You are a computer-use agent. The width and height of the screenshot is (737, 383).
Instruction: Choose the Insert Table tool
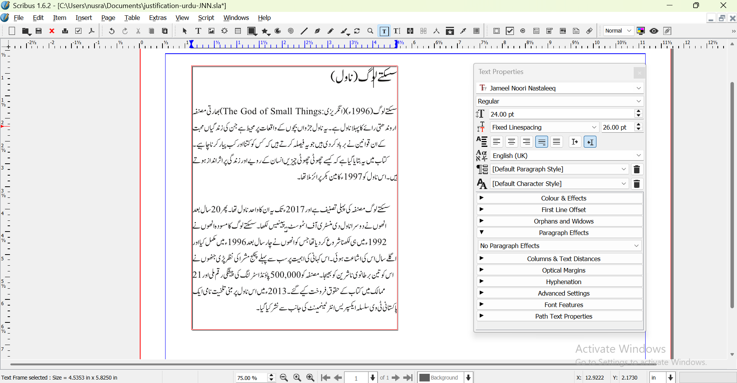point(238,31)
